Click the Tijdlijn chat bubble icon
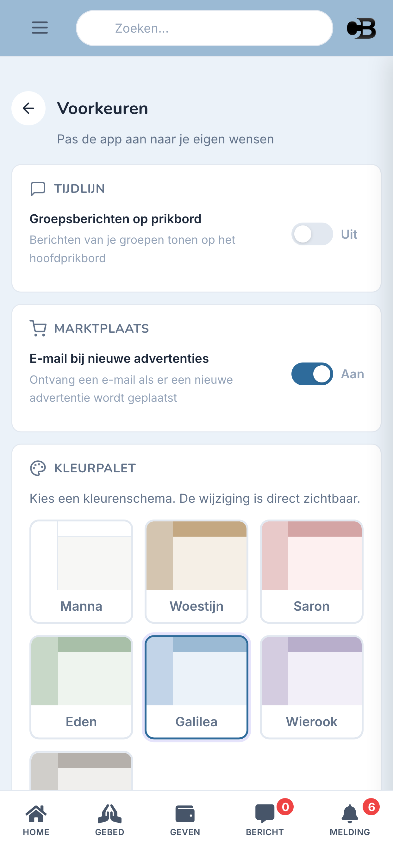This screenshot has width=393, height=851. pyautogui.click(x=38, y=189)
